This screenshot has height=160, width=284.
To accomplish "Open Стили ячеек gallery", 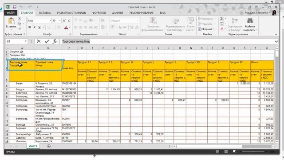I will click(190, 24).
